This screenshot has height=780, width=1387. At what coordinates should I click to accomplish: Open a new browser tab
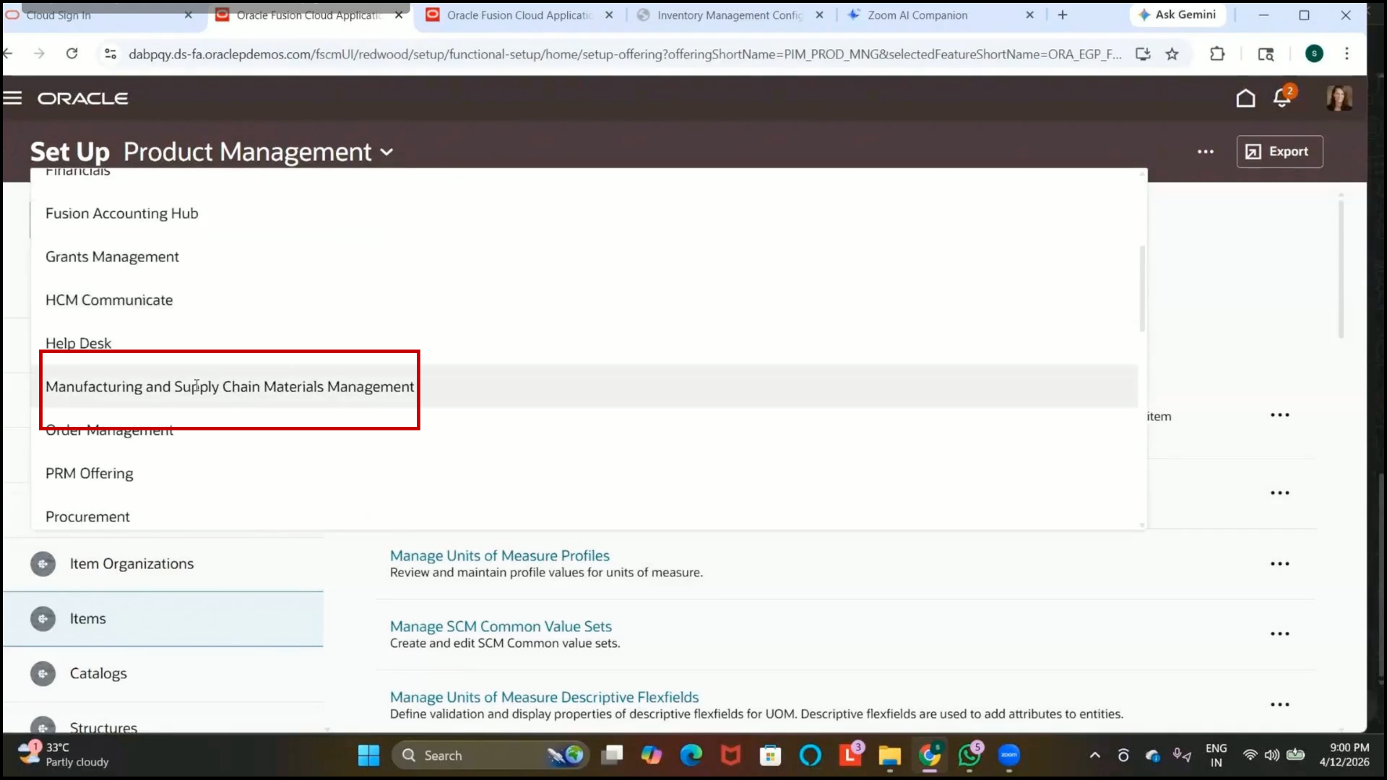click(x=1063, y=14)
